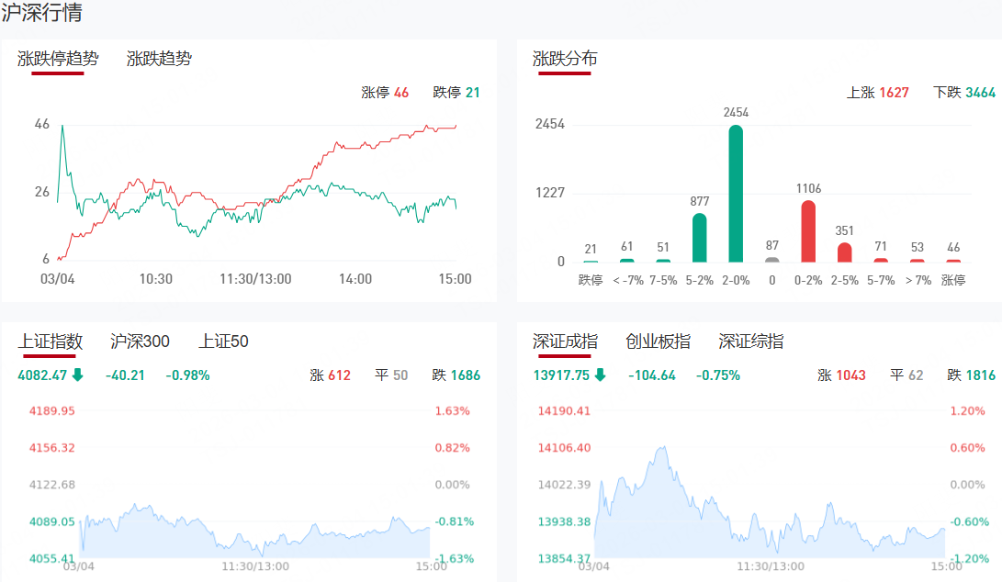Image resolution: width=1002 pixels, height=582 pixels.
Task: Select the 涨跌停趋势 tab
Action: (x=58, y=59)
